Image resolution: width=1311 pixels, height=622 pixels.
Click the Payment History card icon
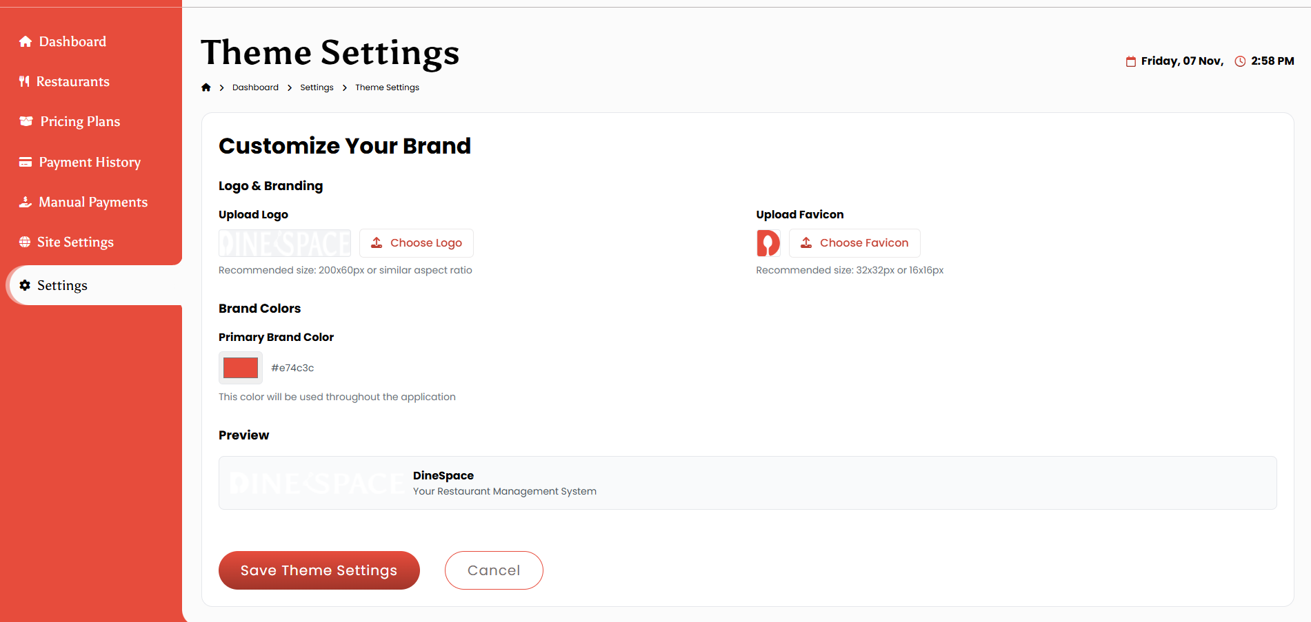click(26, 162)
